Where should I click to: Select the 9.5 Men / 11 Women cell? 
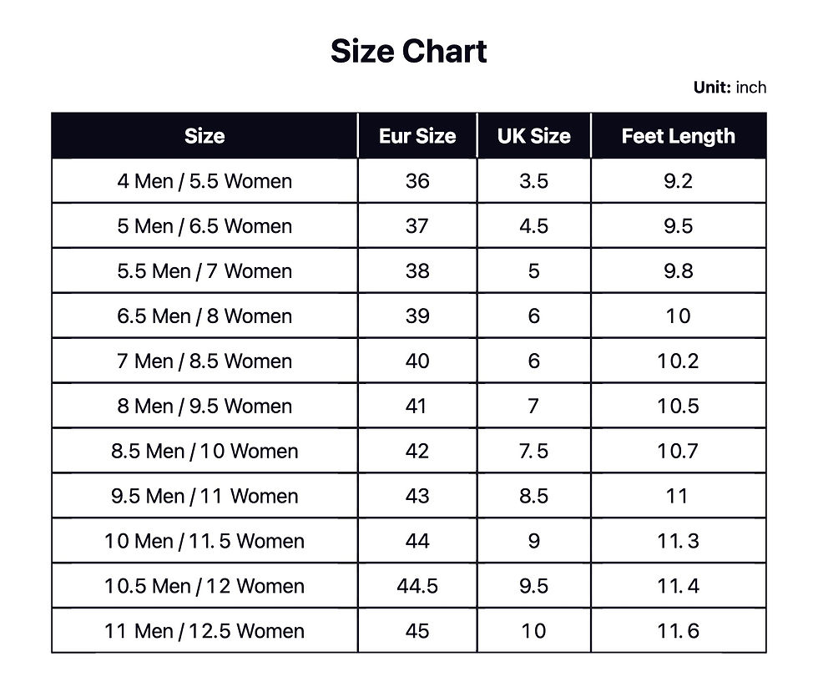pos(204,497)
